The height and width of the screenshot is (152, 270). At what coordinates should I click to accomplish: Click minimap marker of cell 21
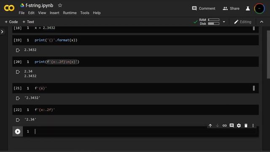click(254, 88)
